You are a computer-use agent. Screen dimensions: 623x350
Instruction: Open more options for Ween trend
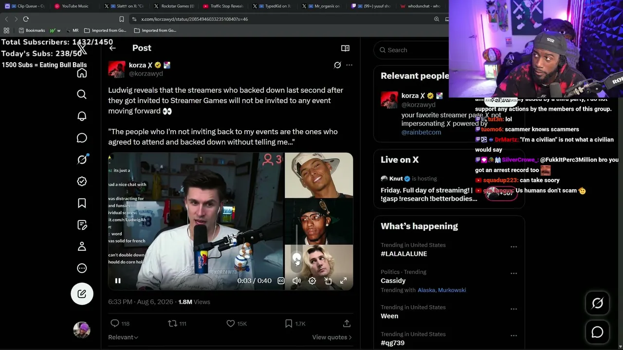click(513, 309)
